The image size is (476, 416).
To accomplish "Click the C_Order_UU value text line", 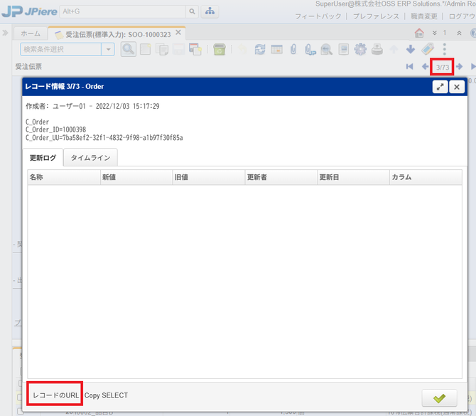I will [104, 138].
